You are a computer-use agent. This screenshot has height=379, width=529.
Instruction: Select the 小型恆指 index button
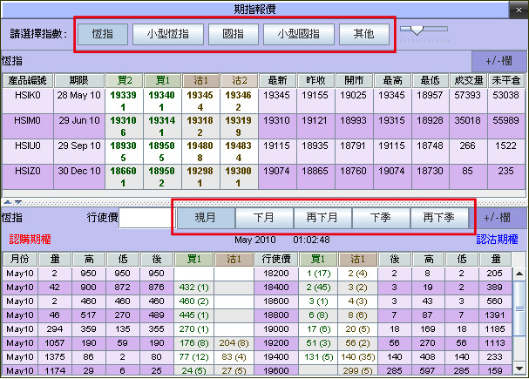pyautogui.click(x=168, y=34)
